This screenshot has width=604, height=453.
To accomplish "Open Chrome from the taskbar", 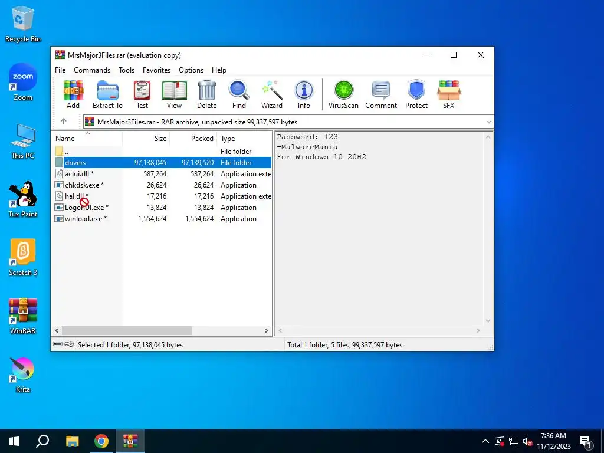I will [101, 441].
